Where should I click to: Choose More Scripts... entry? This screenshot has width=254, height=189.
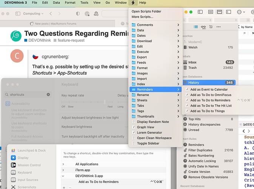(142, 17)
